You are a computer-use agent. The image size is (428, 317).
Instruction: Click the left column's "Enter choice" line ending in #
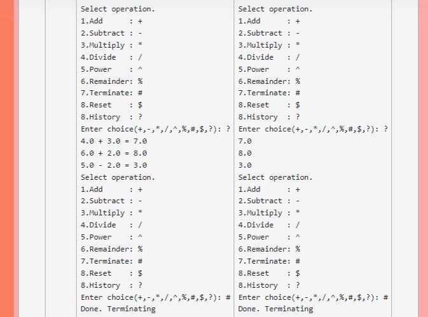[156, 297]
